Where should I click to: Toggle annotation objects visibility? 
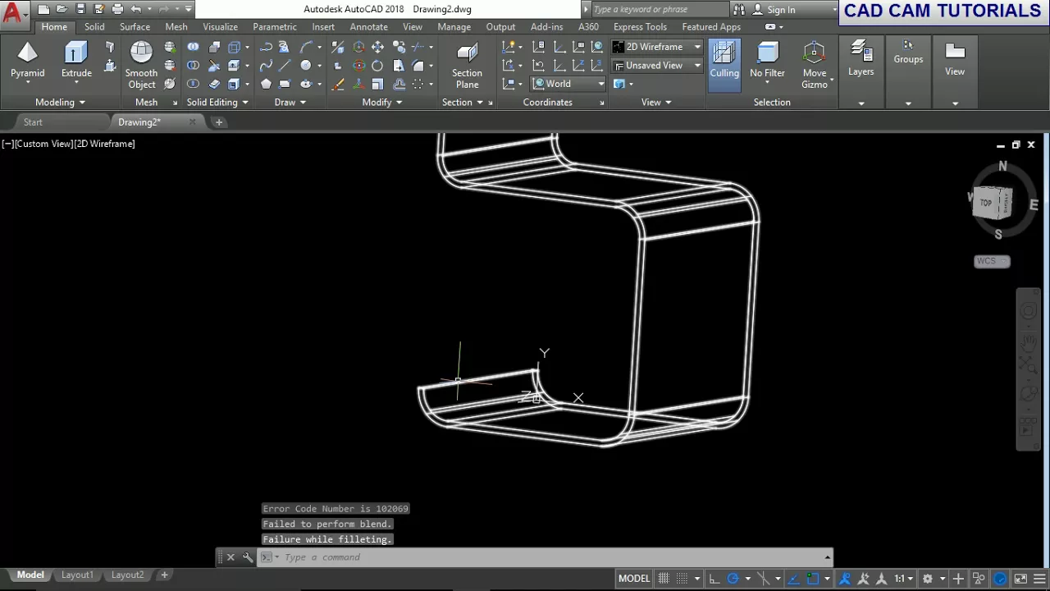pos(846,579)
